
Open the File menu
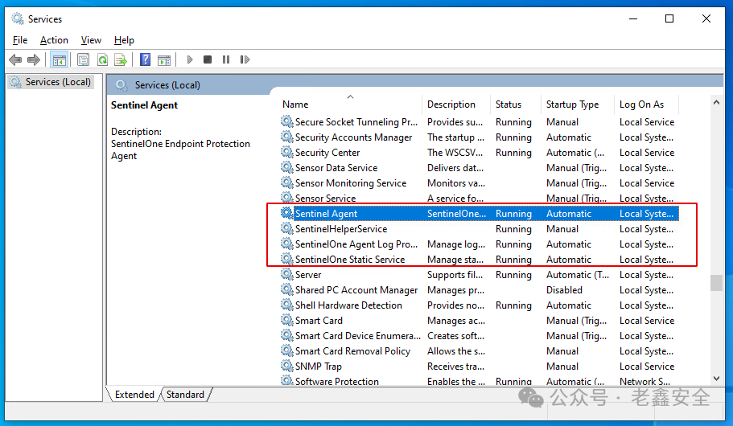[20, 40]
